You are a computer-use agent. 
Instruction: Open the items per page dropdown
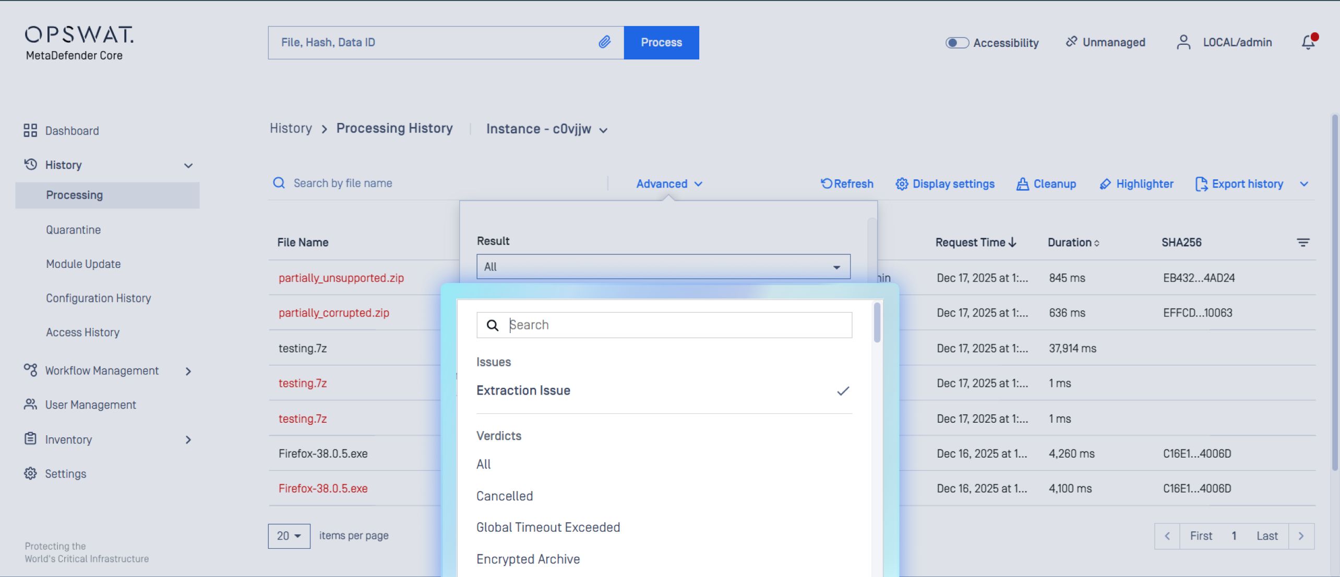[289, 536]
